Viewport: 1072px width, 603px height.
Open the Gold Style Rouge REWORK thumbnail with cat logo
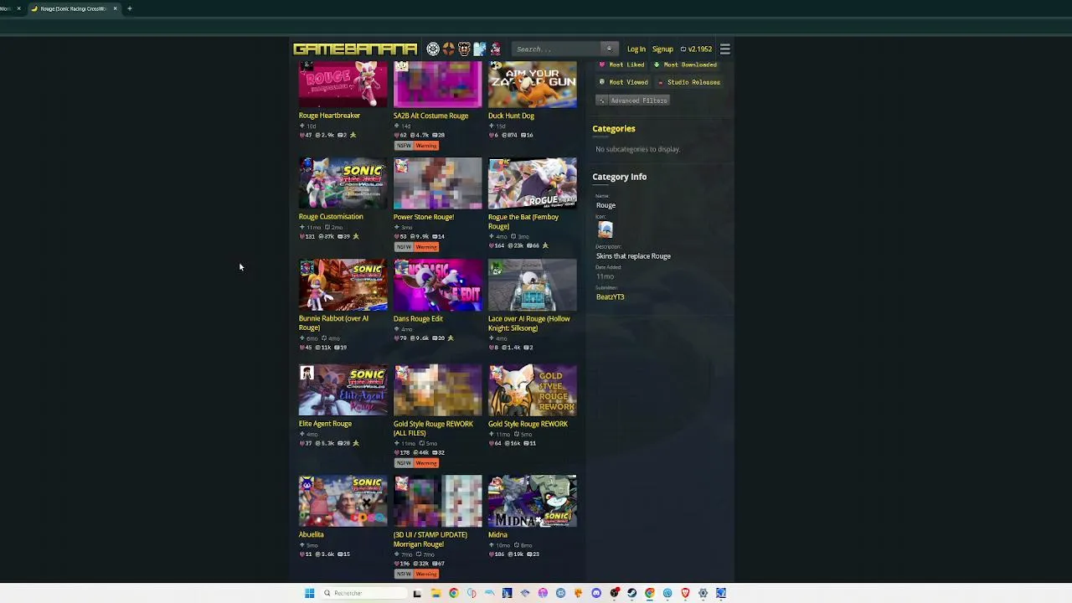point(533,389)
